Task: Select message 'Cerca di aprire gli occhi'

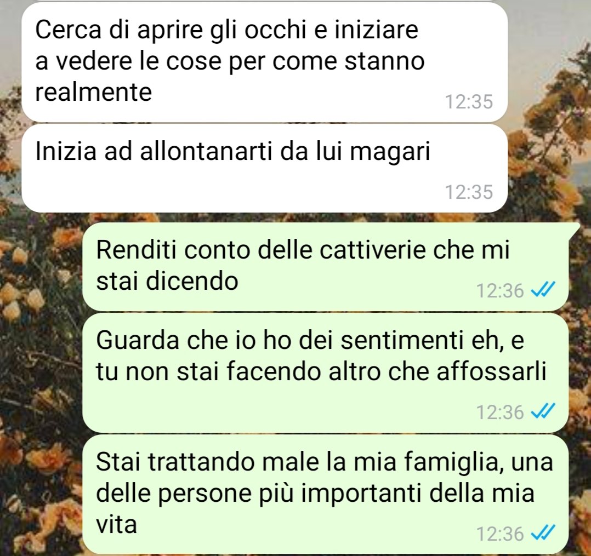Action: coord(265,62)
